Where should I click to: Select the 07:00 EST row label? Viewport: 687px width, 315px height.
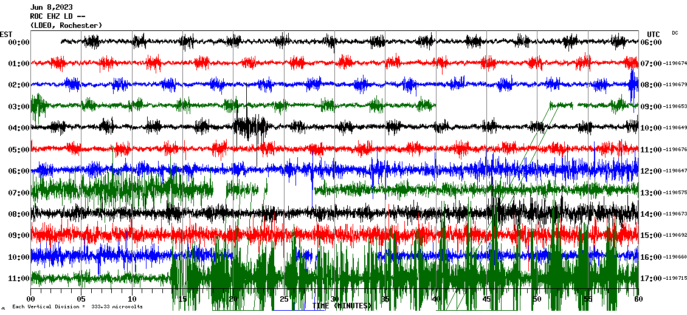pyautogui.click(x=19, y=192)
